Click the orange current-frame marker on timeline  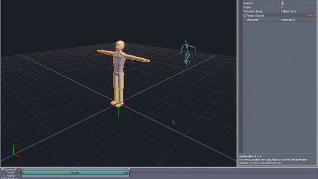[x=22, y=169]
